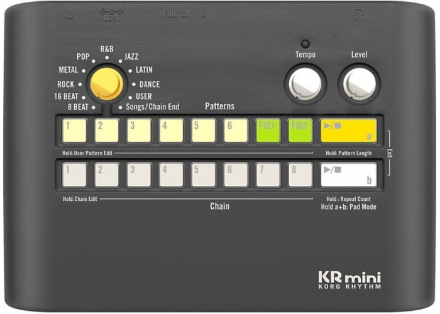Hit the white play/stop 'b' button
The image size is (440, 314).
(349, 175)
